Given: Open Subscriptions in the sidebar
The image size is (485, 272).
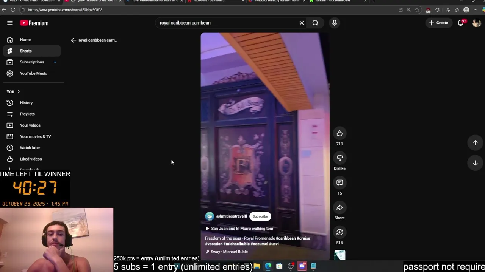Looking at the screenshot, I should 32,62.
